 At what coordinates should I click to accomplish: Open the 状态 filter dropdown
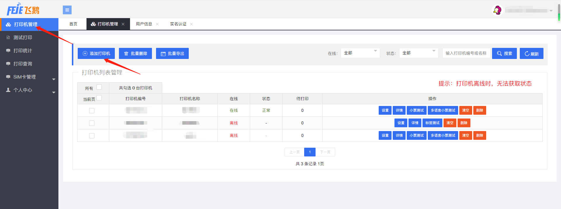418,53
